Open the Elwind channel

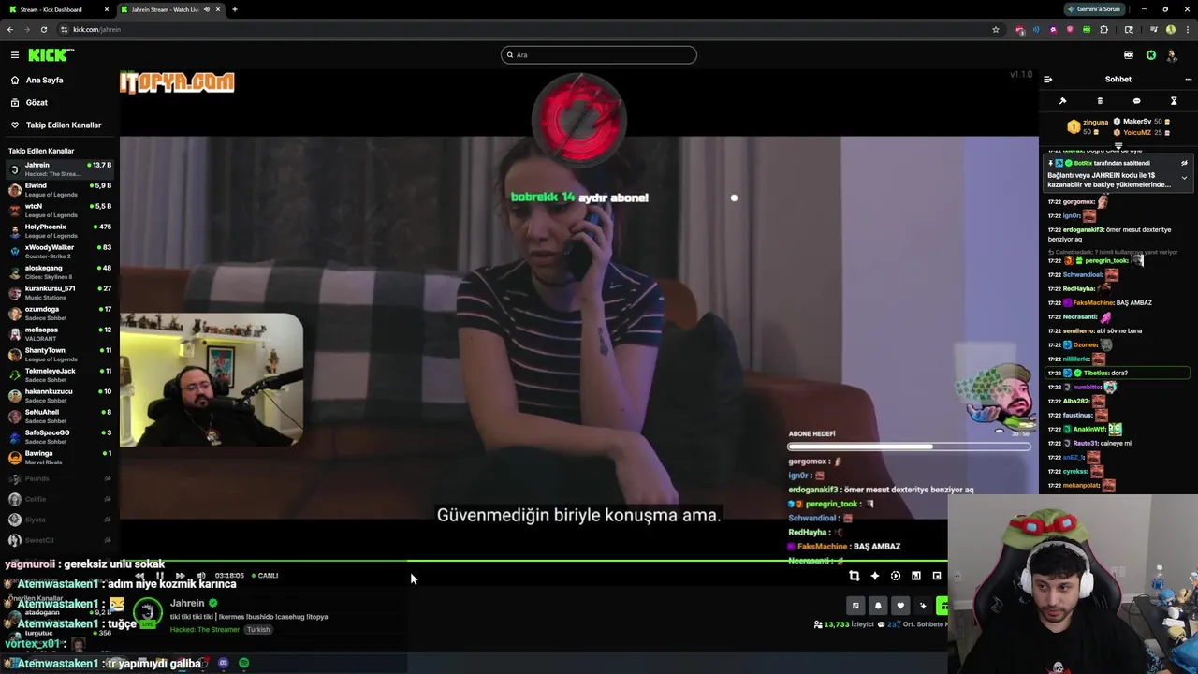pos(60,190)
